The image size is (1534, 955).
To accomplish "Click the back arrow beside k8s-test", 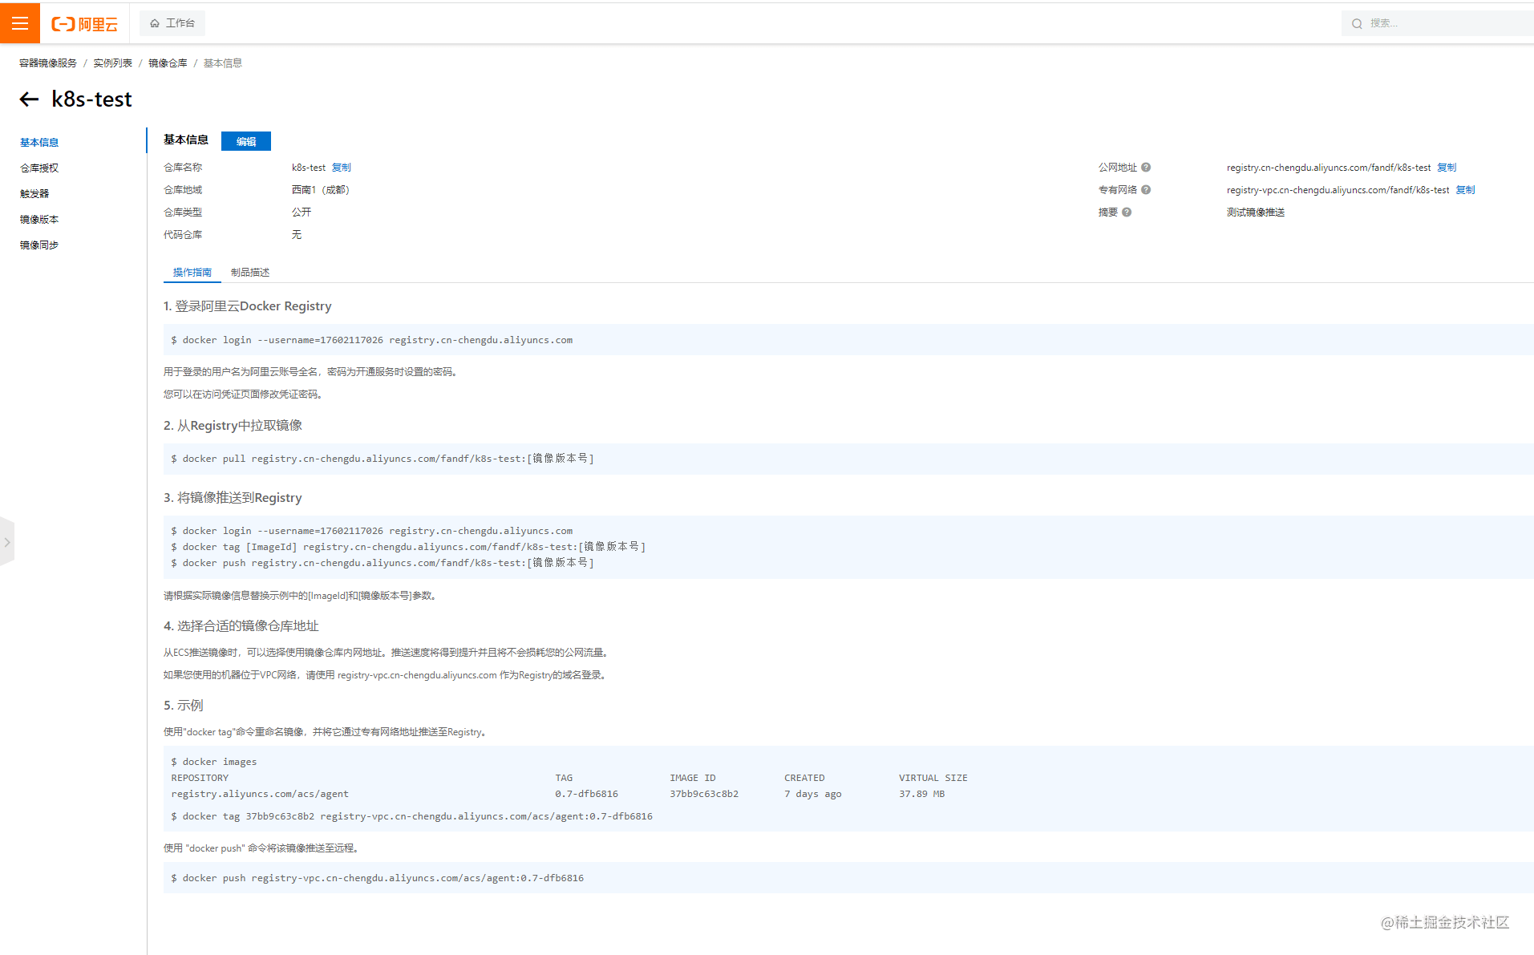I will [x=29, y=99].
